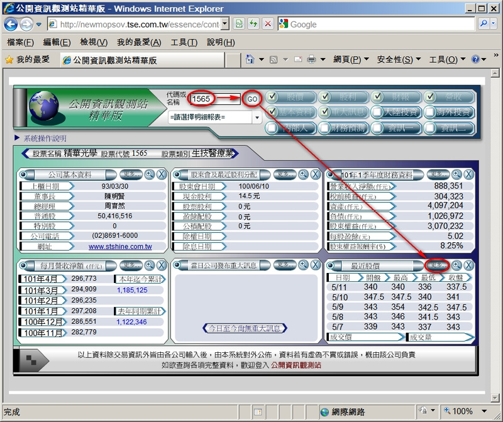The image size is (503, 422).
Task: Click the Help question mark icon
Action: (x=476, y=59)
